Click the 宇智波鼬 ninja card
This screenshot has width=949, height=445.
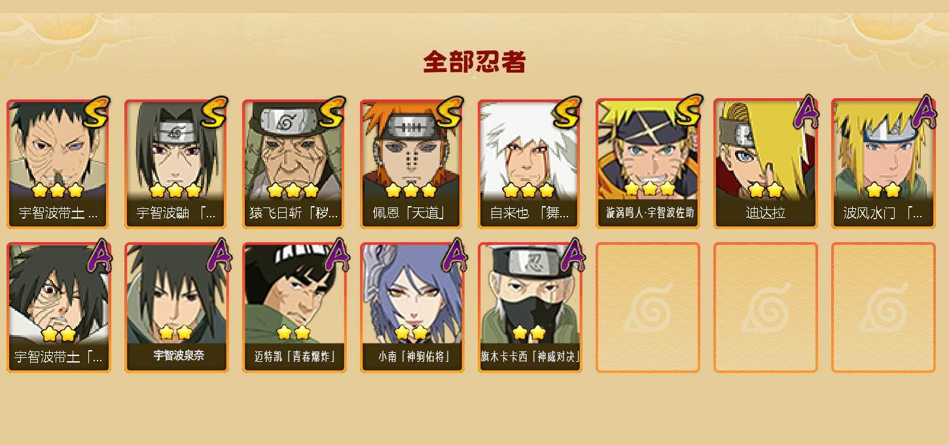tap(176, 164)
